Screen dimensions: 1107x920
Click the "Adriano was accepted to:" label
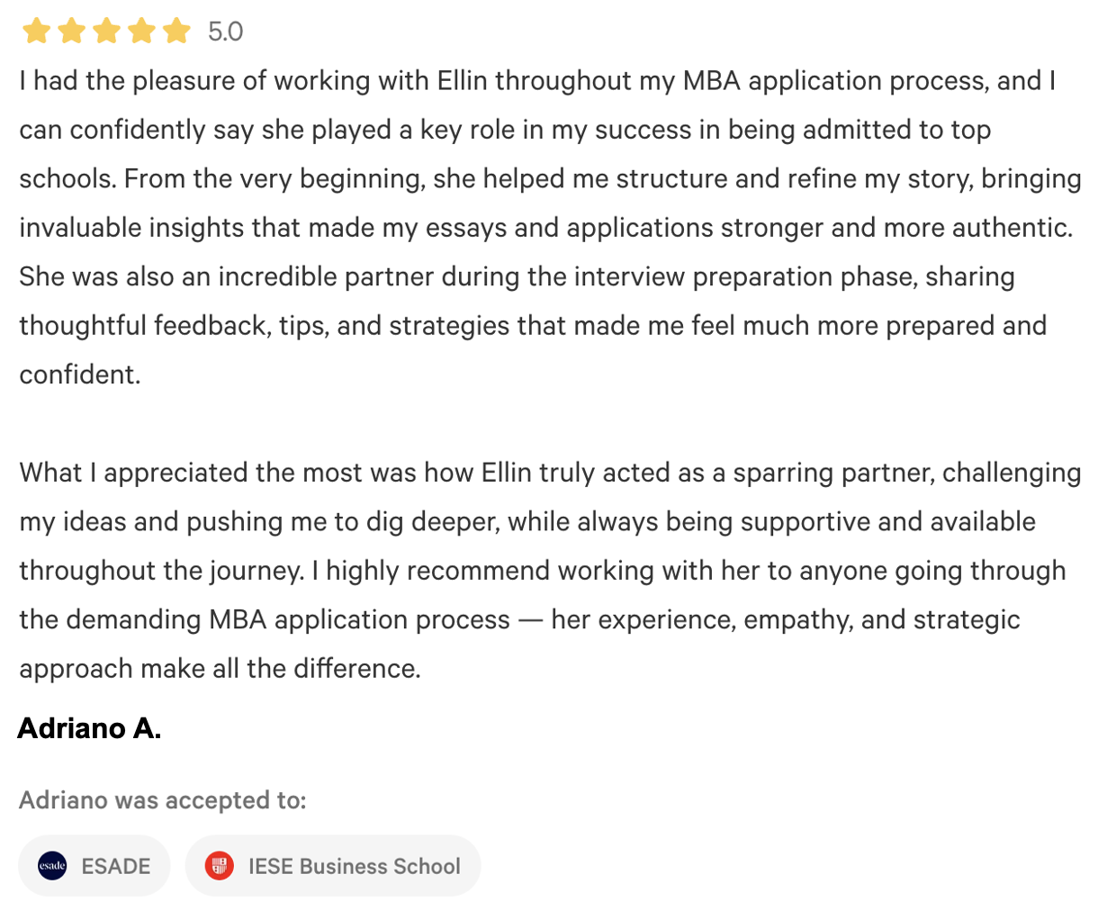[x=162, y=800]
